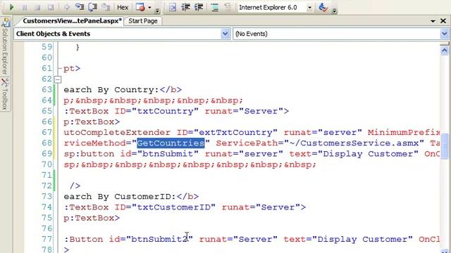This screenshot has height=253, width=451.
Task: Open the Breakpoints window icon
Action: (140, 8)
